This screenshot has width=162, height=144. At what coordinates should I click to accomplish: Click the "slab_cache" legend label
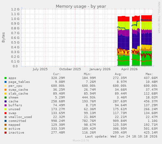(x=18, y=94)
